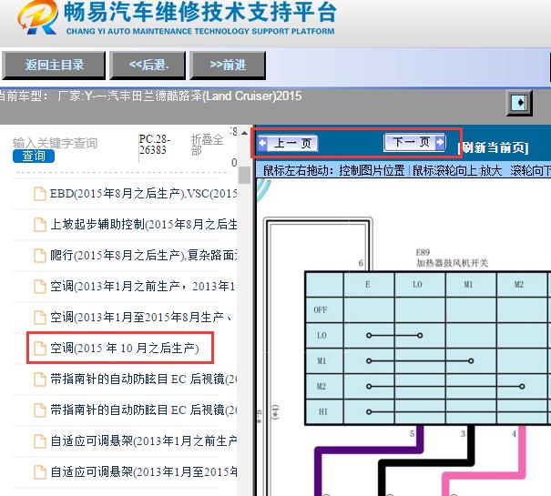Click the right arrow icon on 下一页
The image size is (551, 496).
(440, 142)
